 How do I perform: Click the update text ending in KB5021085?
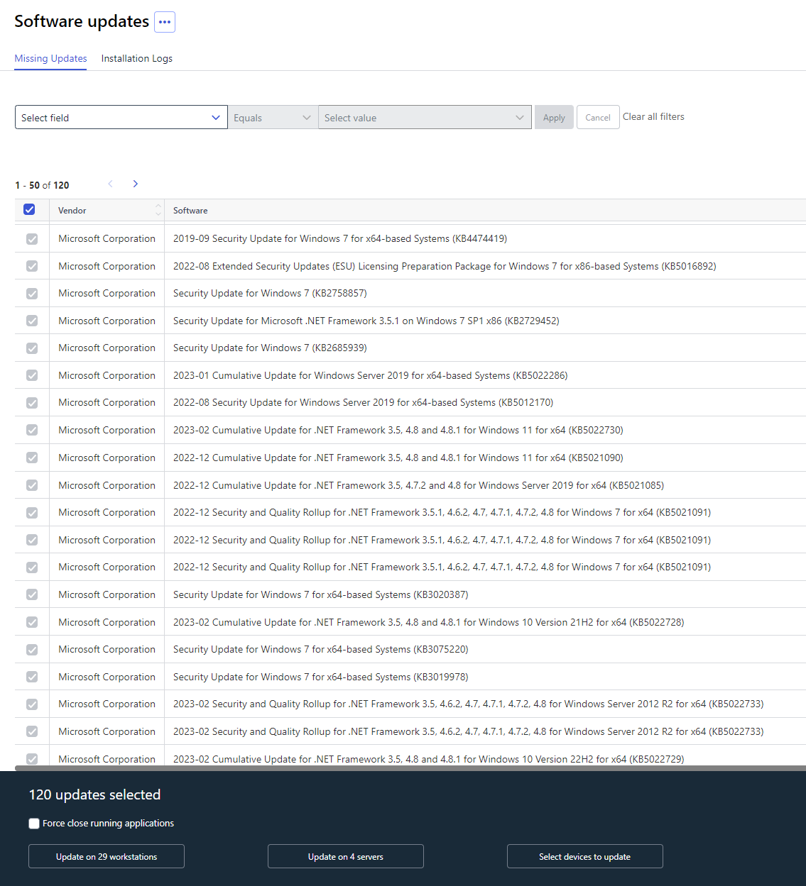click(418, 485)
